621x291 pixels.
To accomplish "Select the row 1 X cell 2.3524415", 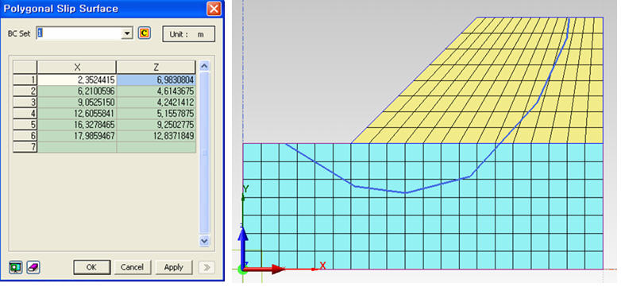I will [x=77, y=80].
